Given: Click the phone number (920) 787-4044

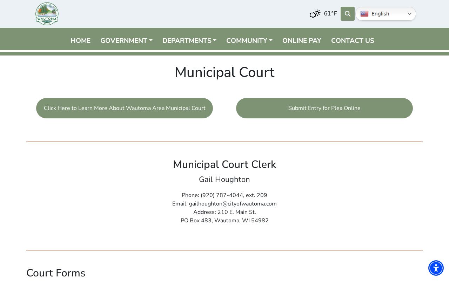Looking at the screenshot, I should click(222, 195).
